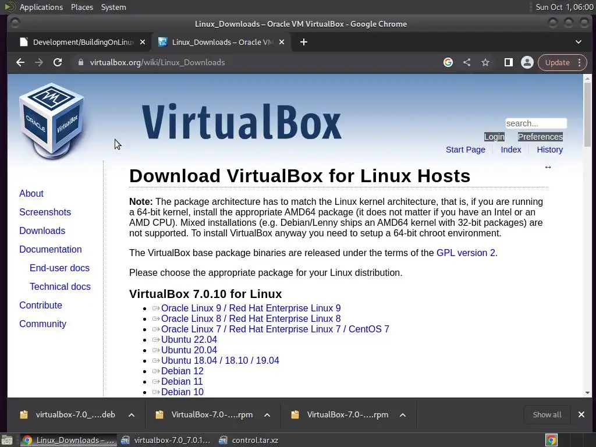Open End-user docs sidebar link
This screenshot has height=447, width=596.
tap(59, 268)
